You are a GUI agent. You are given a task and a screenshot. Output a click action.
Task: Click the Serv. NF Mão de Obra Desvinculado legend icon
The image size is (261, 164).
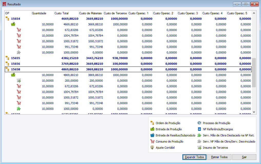click(x=199, y=141)
